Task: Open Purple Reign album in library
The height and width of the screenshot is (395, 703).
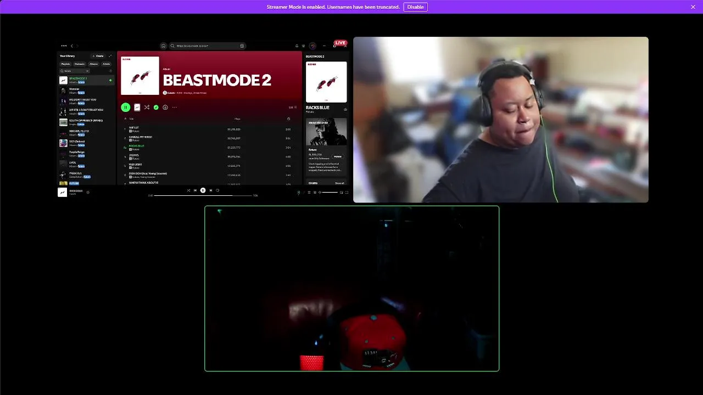Action: 87,154
